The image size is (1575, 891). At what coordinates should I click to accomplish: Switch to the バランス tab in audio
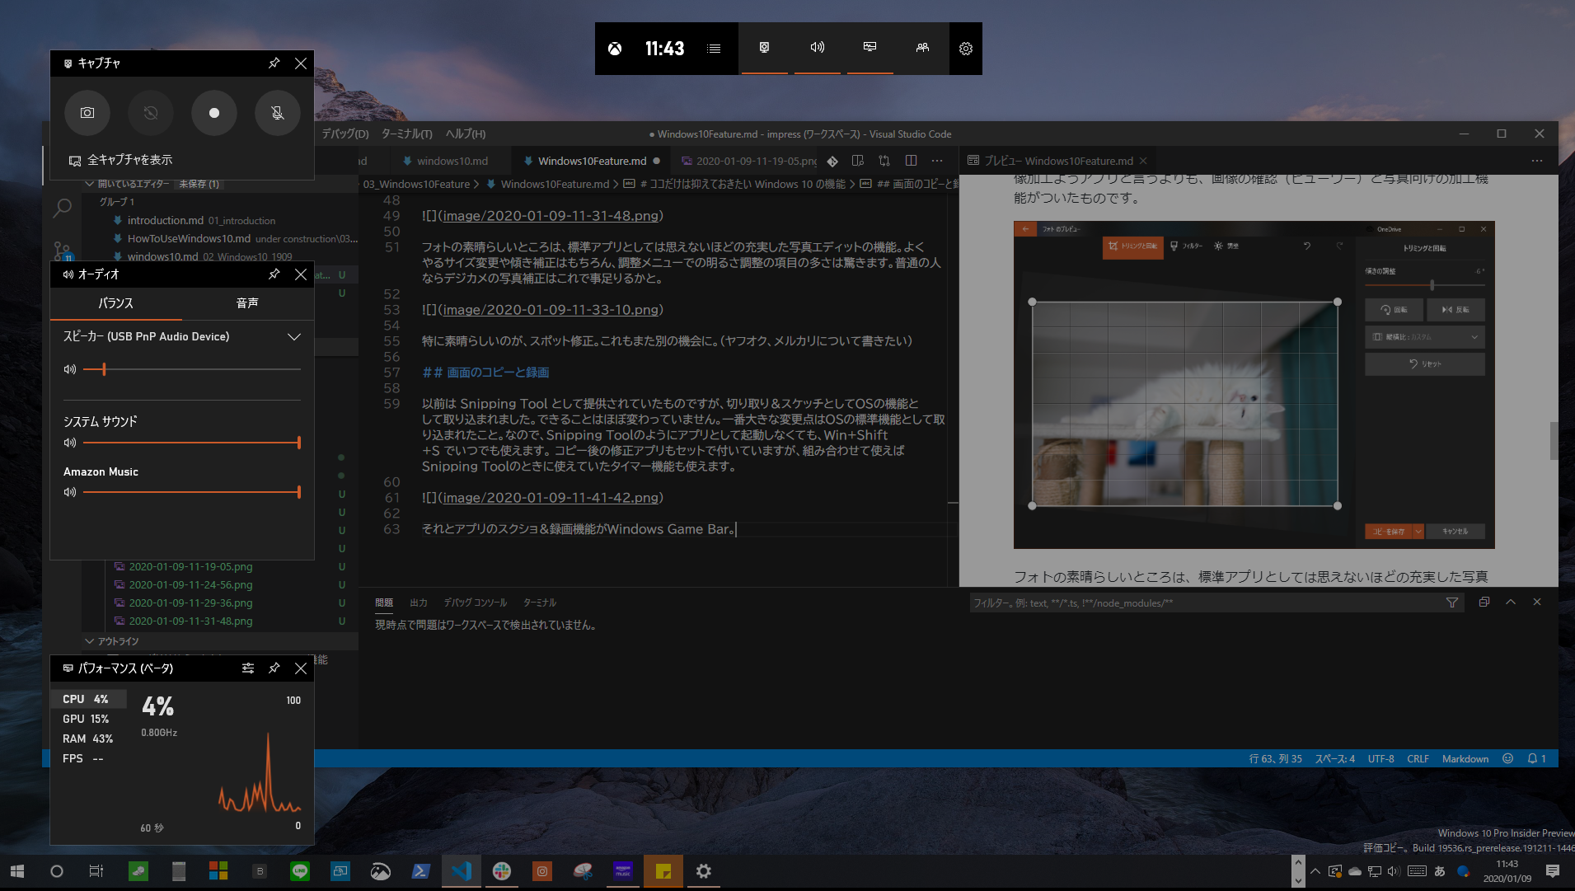(x=116, y=303)
